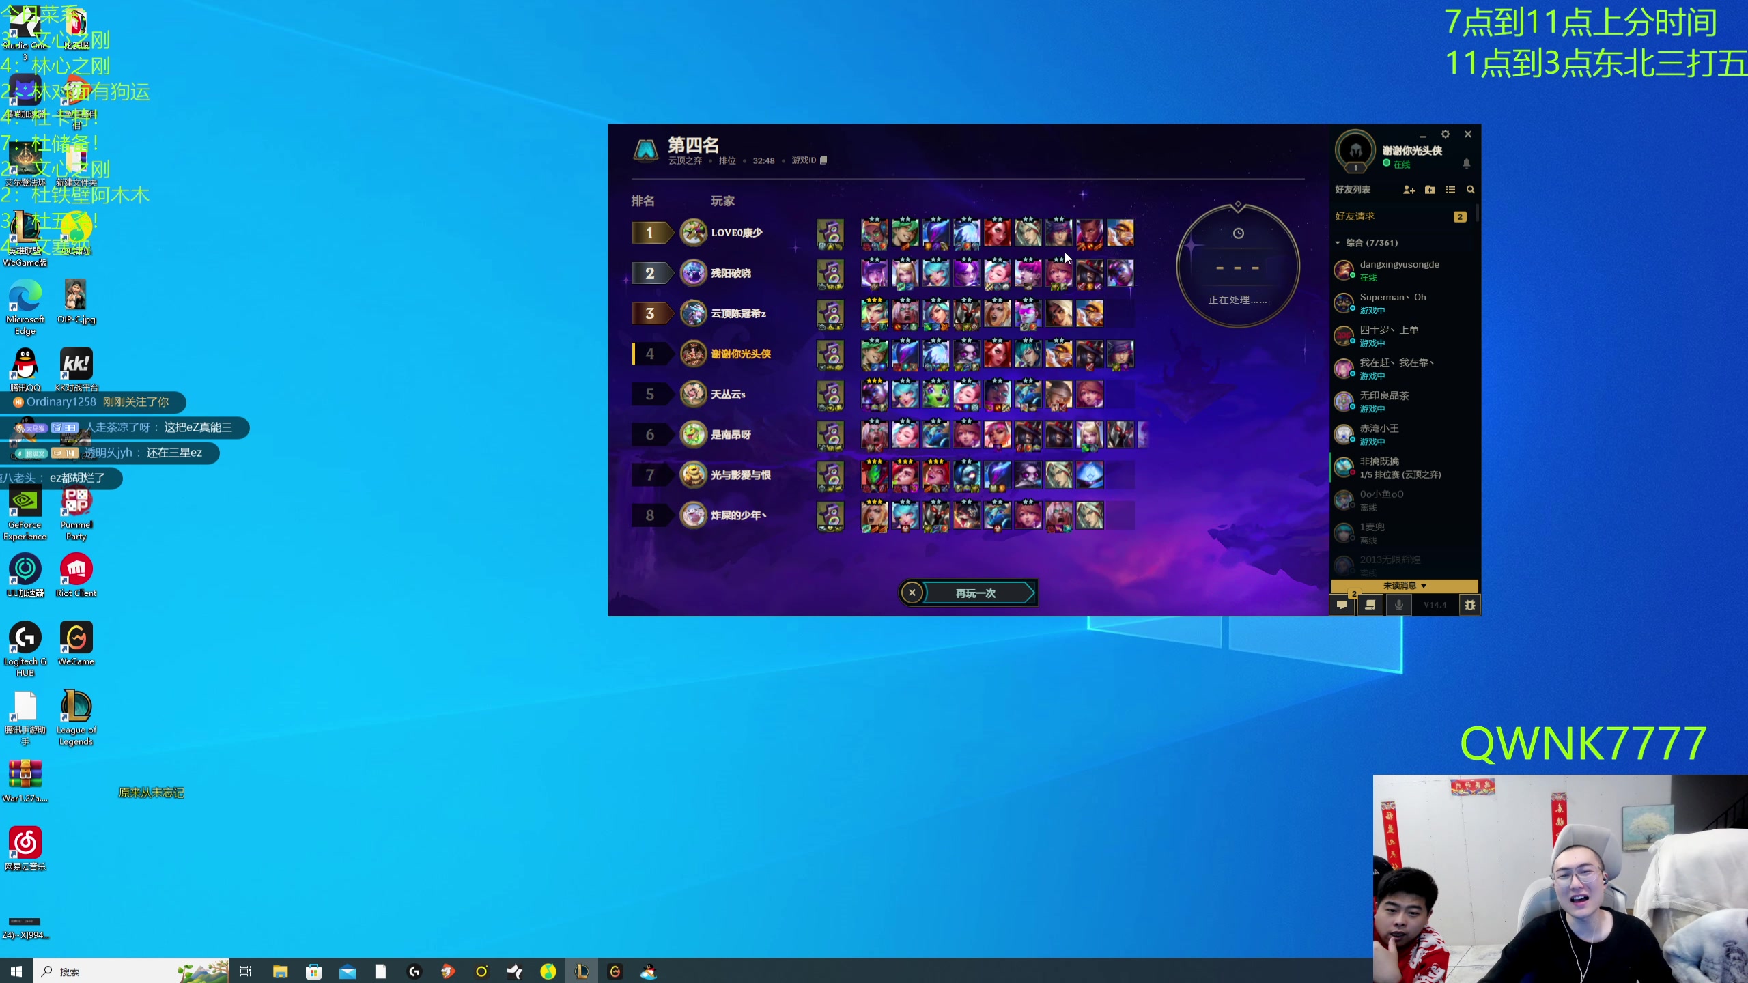Open File Explorer from the taskbar
The image size is (1748, 983).
280,971
